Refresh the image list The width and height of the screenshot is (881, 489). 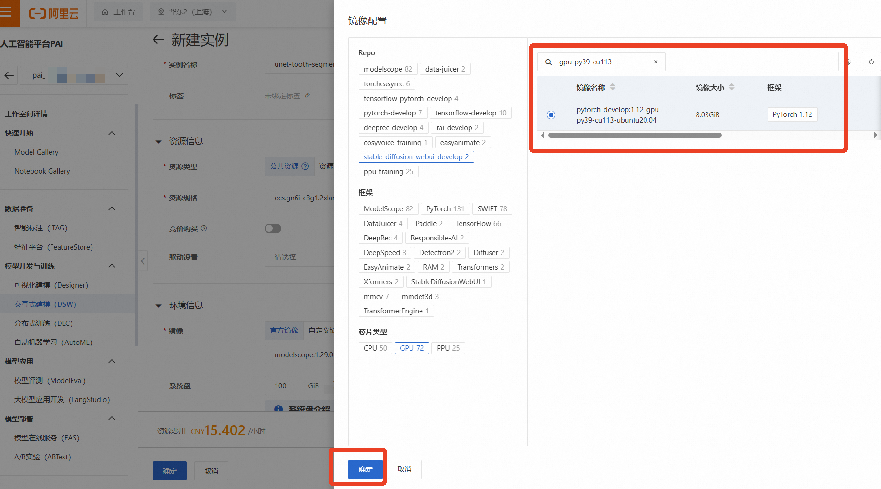tap(871, 62)
